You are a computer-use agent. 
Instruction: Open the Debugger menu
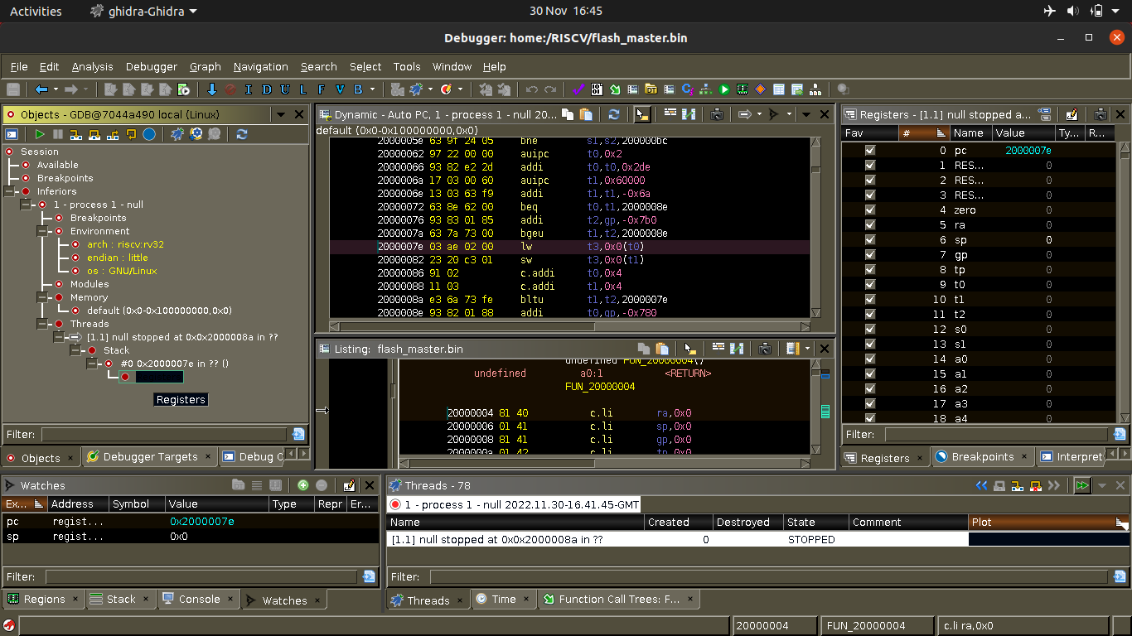151,67
